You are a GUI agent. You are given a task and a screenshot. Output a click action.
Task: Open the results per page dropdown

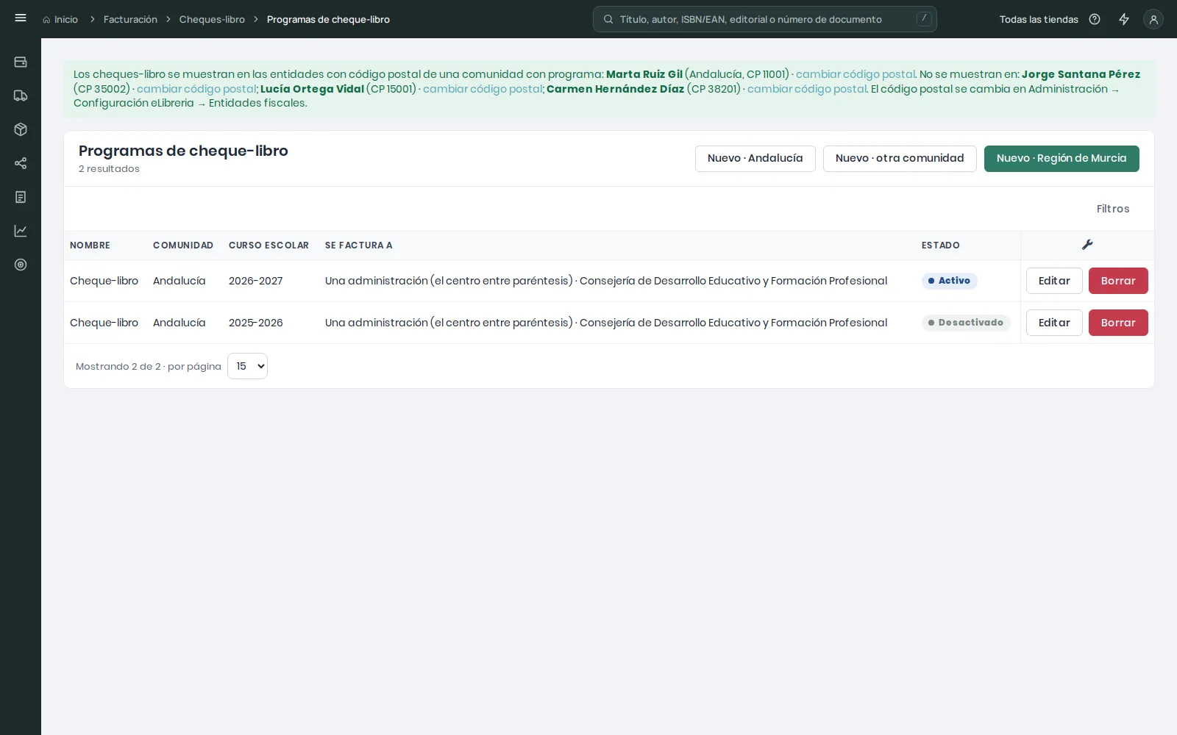(x=247, y=366)
